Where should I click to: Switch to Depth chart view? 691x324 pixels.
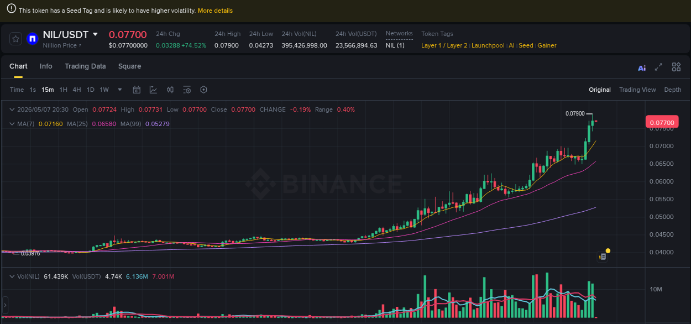(673, 90)
